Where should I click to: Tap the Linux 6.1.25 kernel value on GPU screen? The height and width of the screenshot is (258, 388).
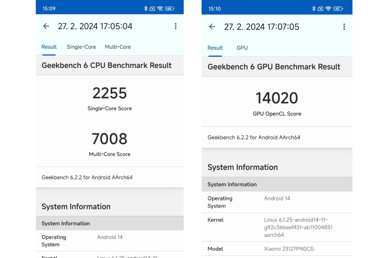pos(298,227)
